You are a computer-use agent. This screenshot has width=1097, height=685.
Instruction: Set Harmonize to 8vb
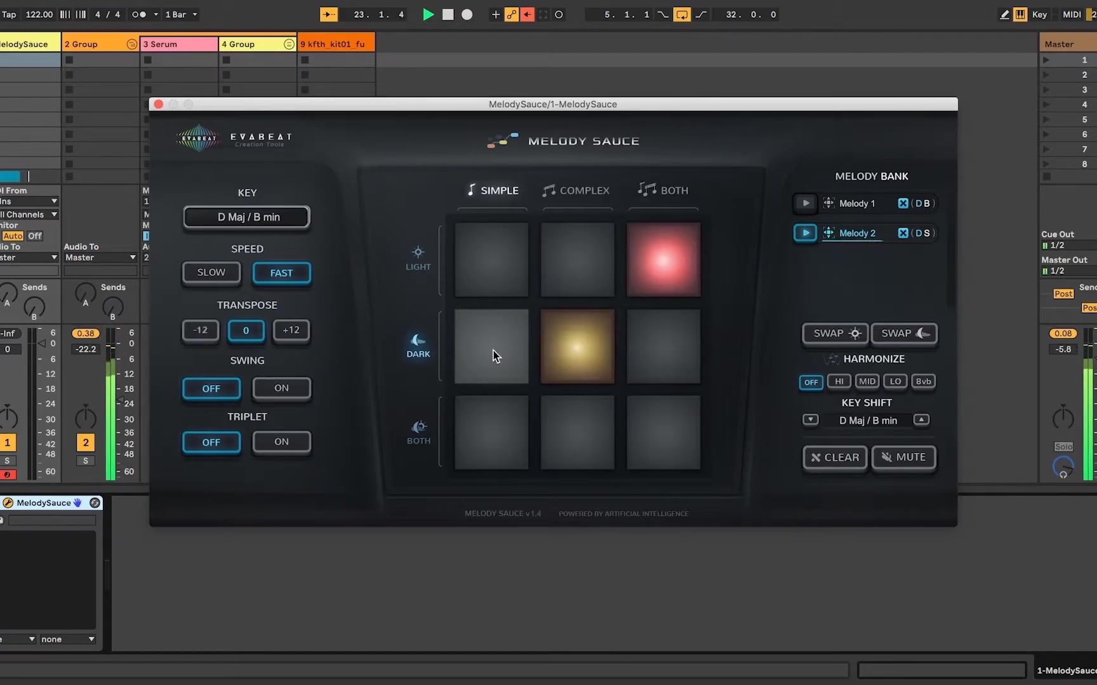[923, 381]
